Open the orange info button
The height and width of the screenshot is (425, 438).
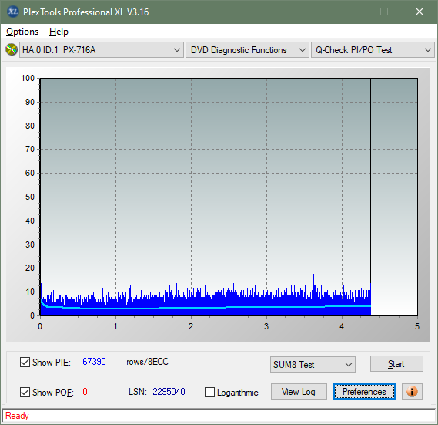[412, 391]
